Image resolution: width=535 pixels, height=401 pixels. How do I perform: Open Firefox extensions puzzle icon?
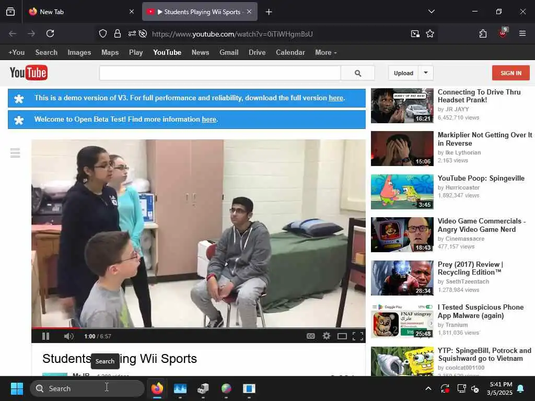(483, 33)
